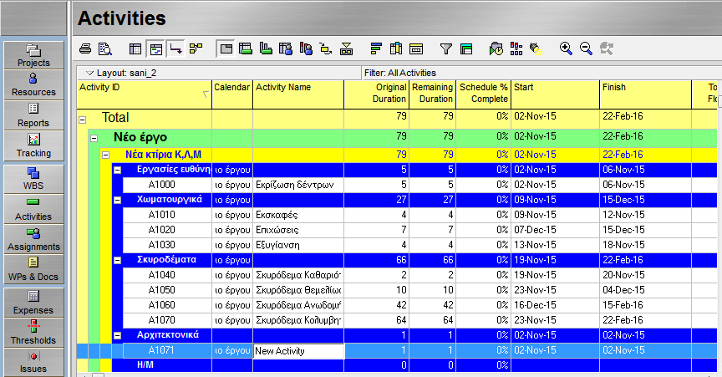Click the Finish column header
Screen dimensions: 722x377
646,94
